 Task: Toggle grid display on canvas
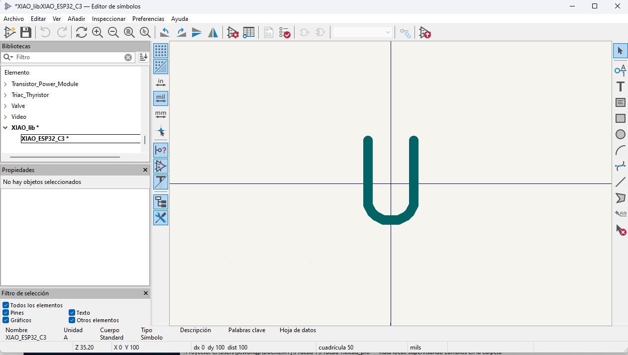(161, 51)
